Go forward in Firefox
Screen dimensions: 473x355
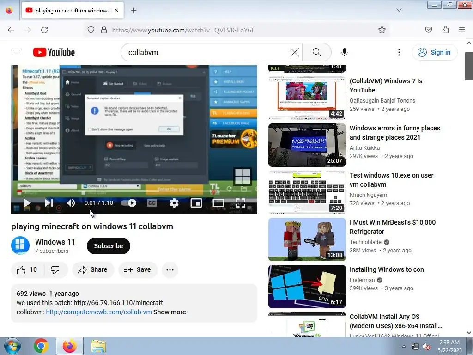point(28,30)
